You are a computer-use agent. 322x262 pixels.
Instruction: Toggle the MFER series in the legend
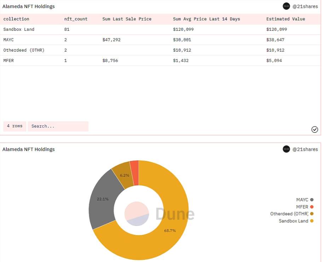[302, 207]
